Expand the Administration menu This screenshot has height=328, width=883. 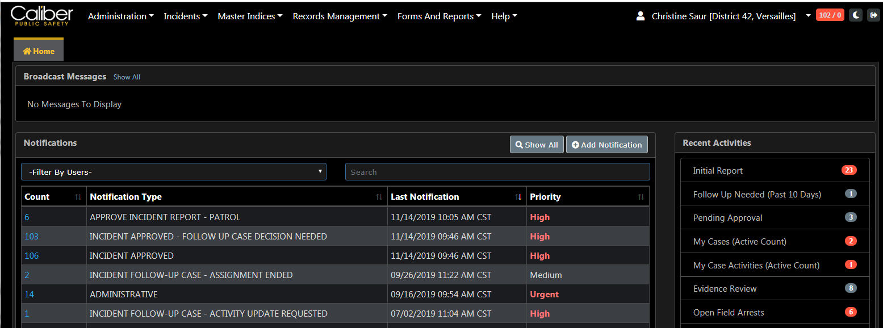[120, 16]
